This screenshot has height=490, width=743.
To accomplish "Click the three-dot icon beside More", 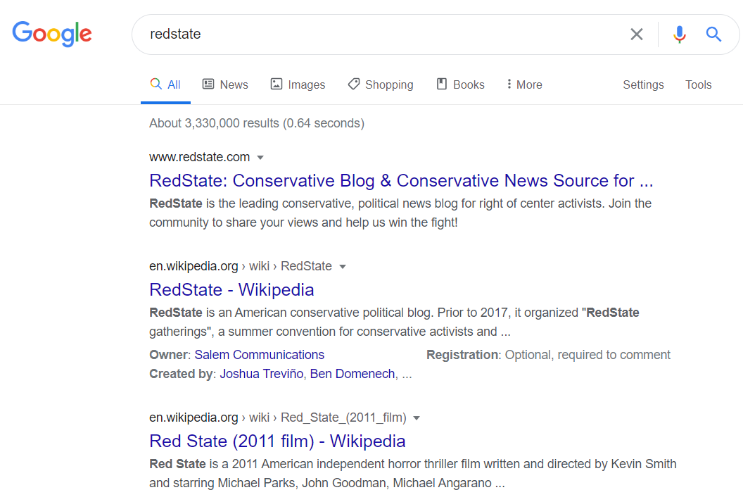I will tap(509, 84).
